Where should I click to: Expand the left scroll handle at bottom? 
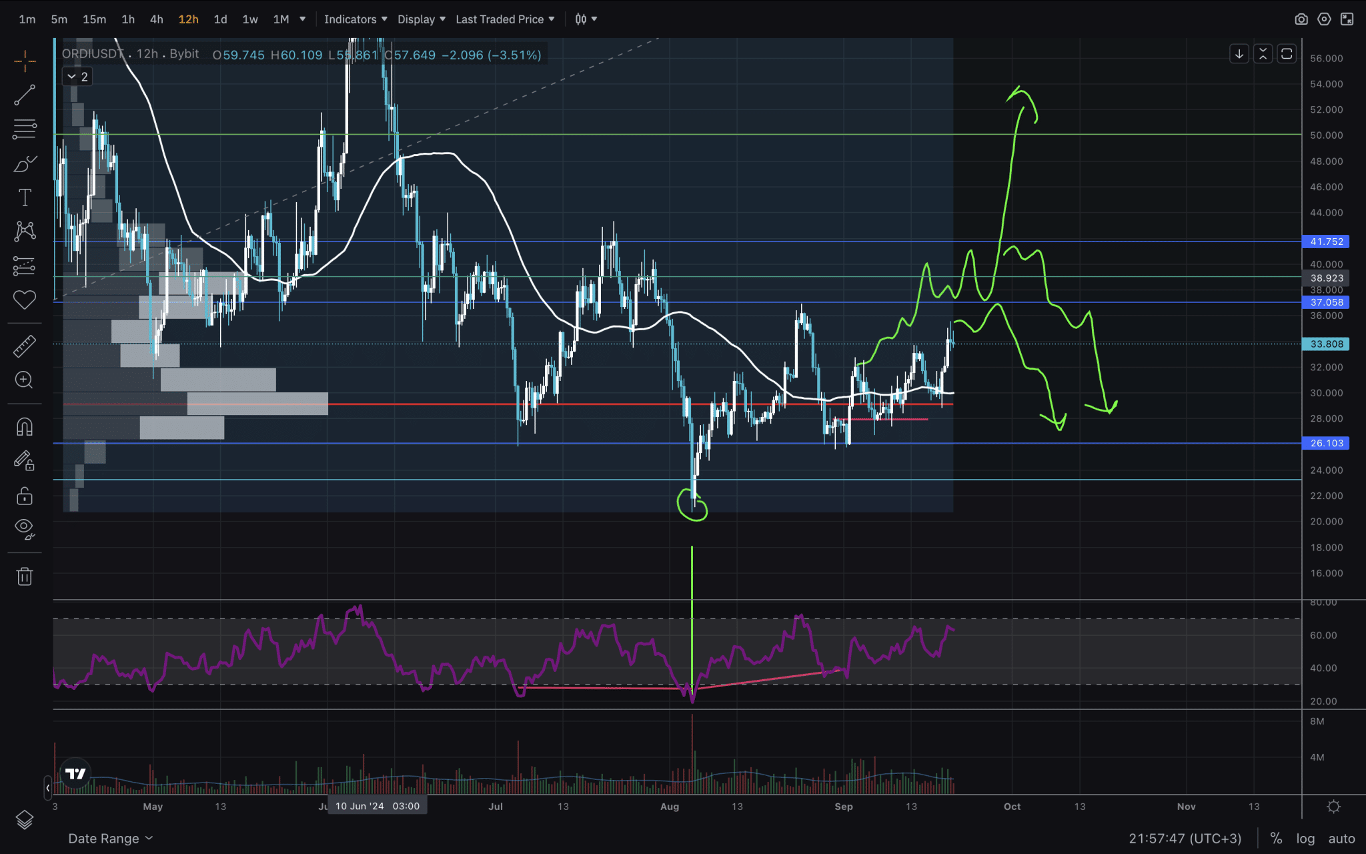click(x=47, y=788)
